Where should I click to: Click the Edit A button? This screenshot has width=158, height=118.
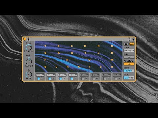tap(129, 57)
